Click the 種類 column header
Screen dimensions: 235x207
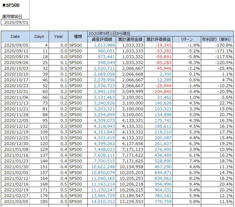pos(78,36)
